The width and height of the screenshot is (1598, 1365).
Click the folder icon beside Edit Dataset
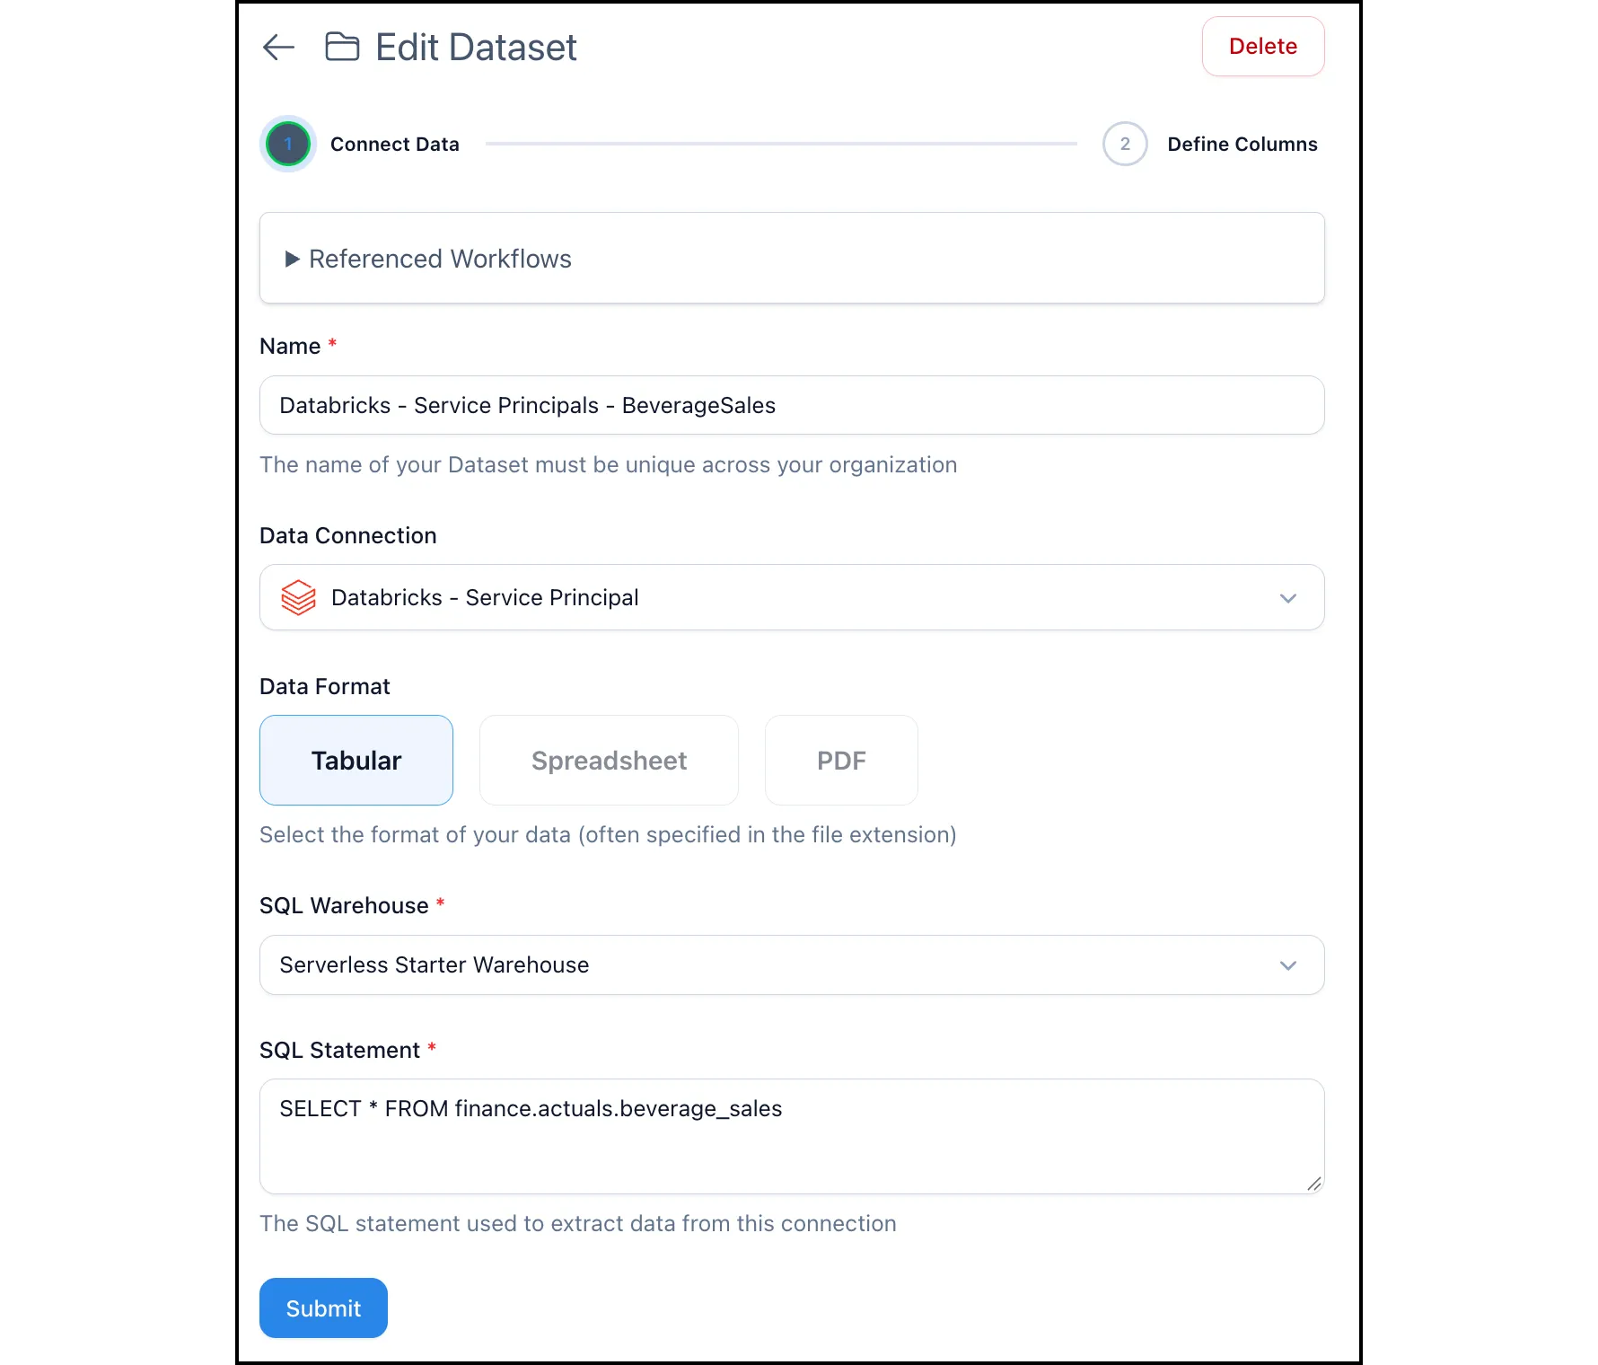click(342, 47)
